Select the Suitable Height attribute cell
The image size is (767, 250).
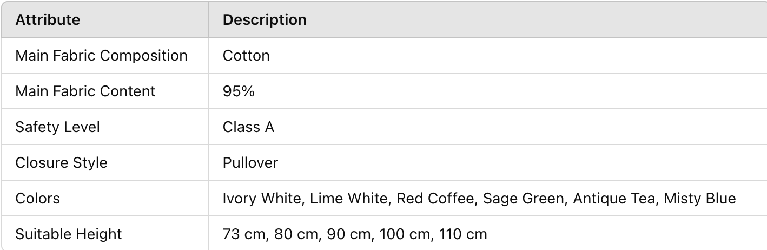68,234
